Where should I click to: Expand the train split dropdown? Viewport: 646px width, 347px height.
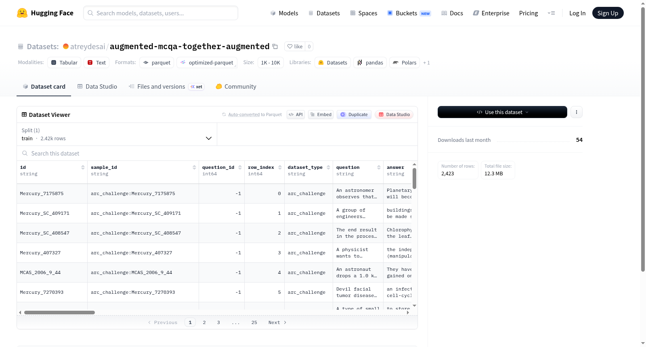pos(117,134)
